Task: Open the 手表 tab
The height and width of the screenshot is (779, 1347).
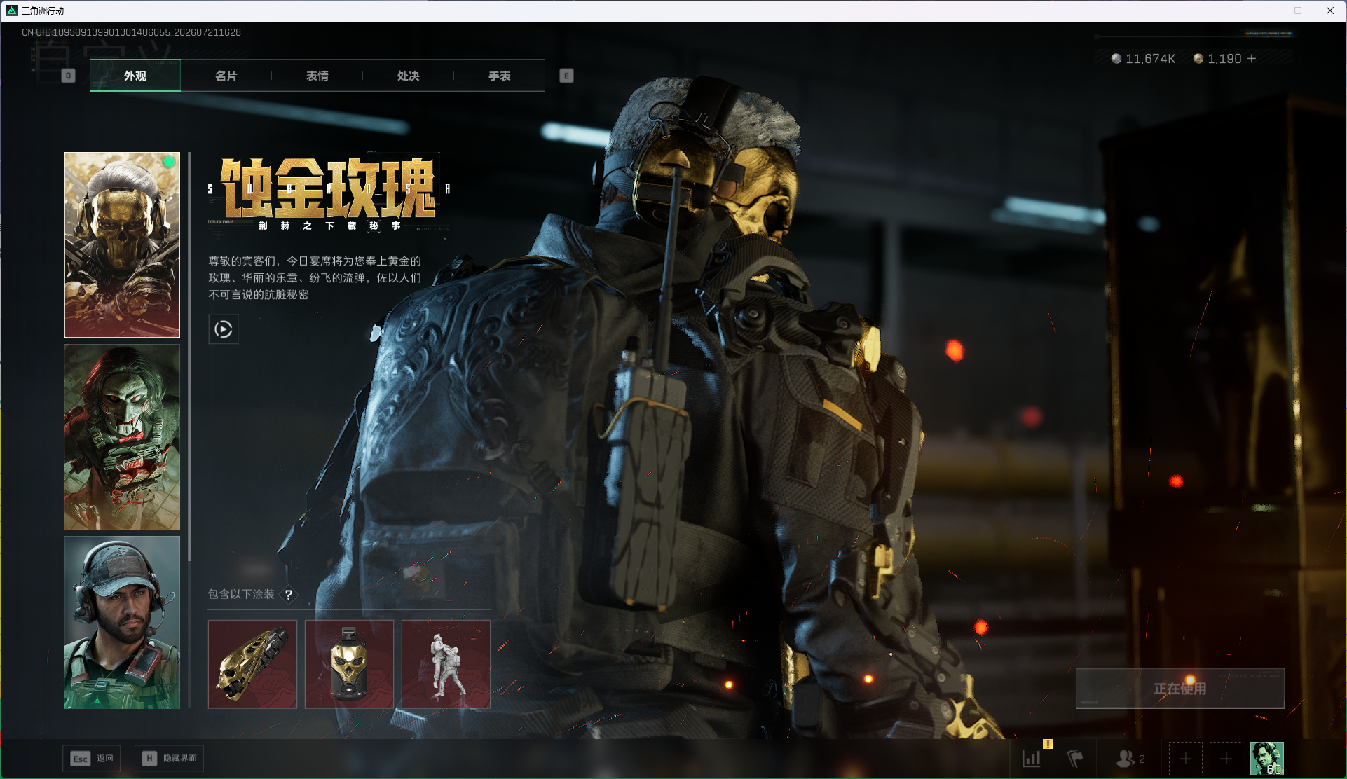Action: [x=499, y=76]
